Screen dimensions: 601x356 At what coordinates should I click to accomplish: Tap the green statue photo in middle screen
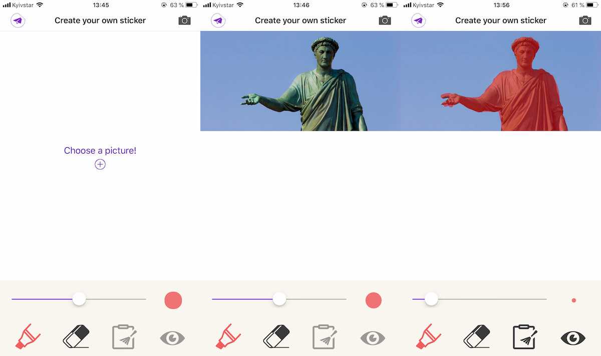(x=300, y=81)
